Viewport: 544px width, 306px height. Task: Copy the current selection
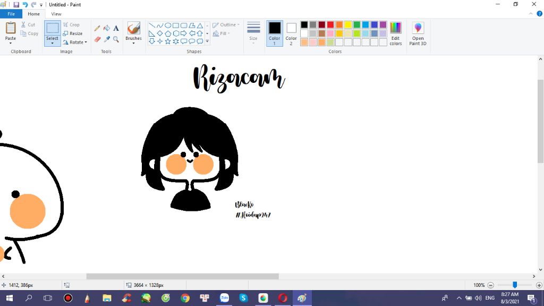(29, 33)
